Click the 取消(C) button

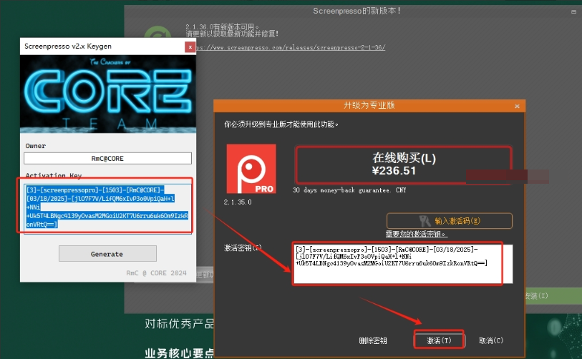490,340
